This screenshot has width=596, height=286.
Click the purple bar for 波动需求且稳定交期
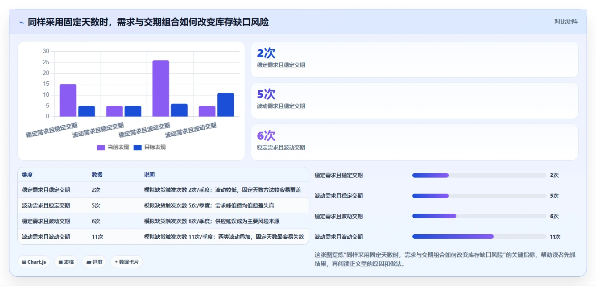click(114, 111)
